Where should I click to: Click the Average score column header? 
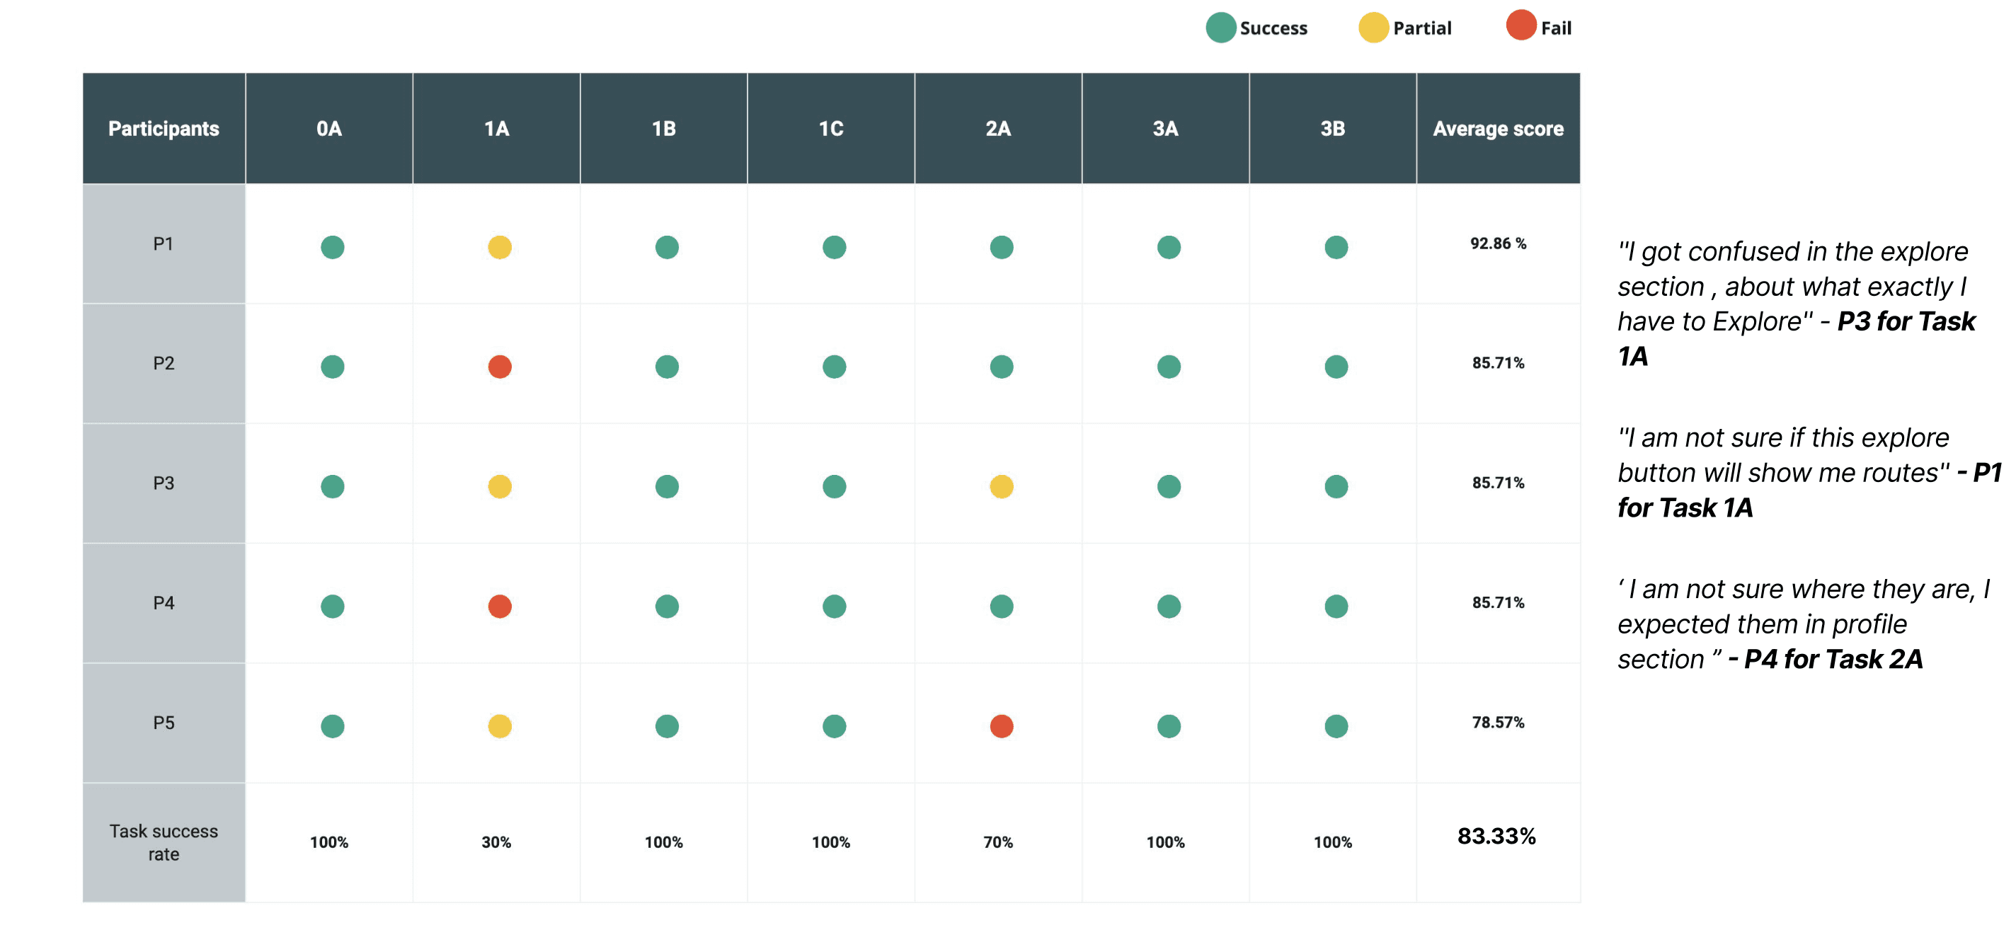(x=1498, y=128)
